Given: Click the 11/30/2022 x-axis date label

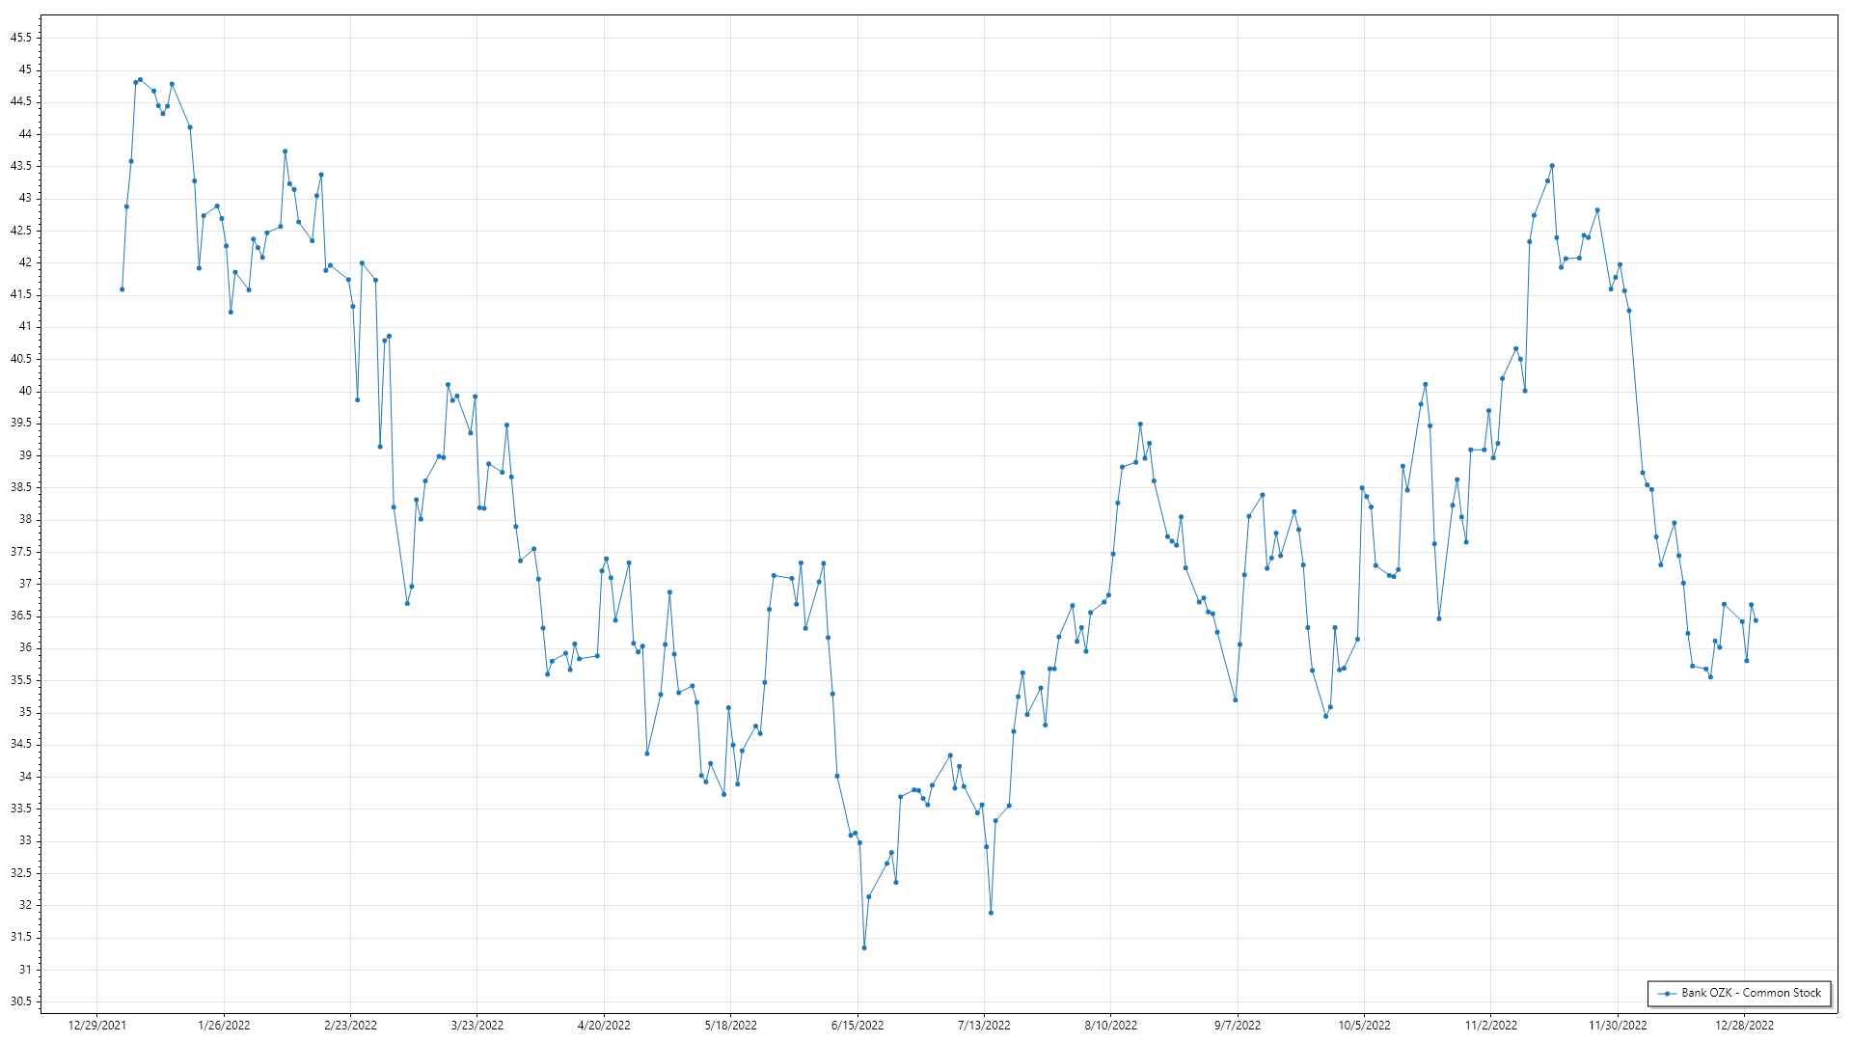Looking at the screenshot, I should tap(1618, 1026).
